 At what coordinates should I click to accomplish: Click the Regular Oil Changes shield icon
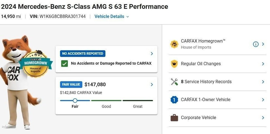coord(174,64)
